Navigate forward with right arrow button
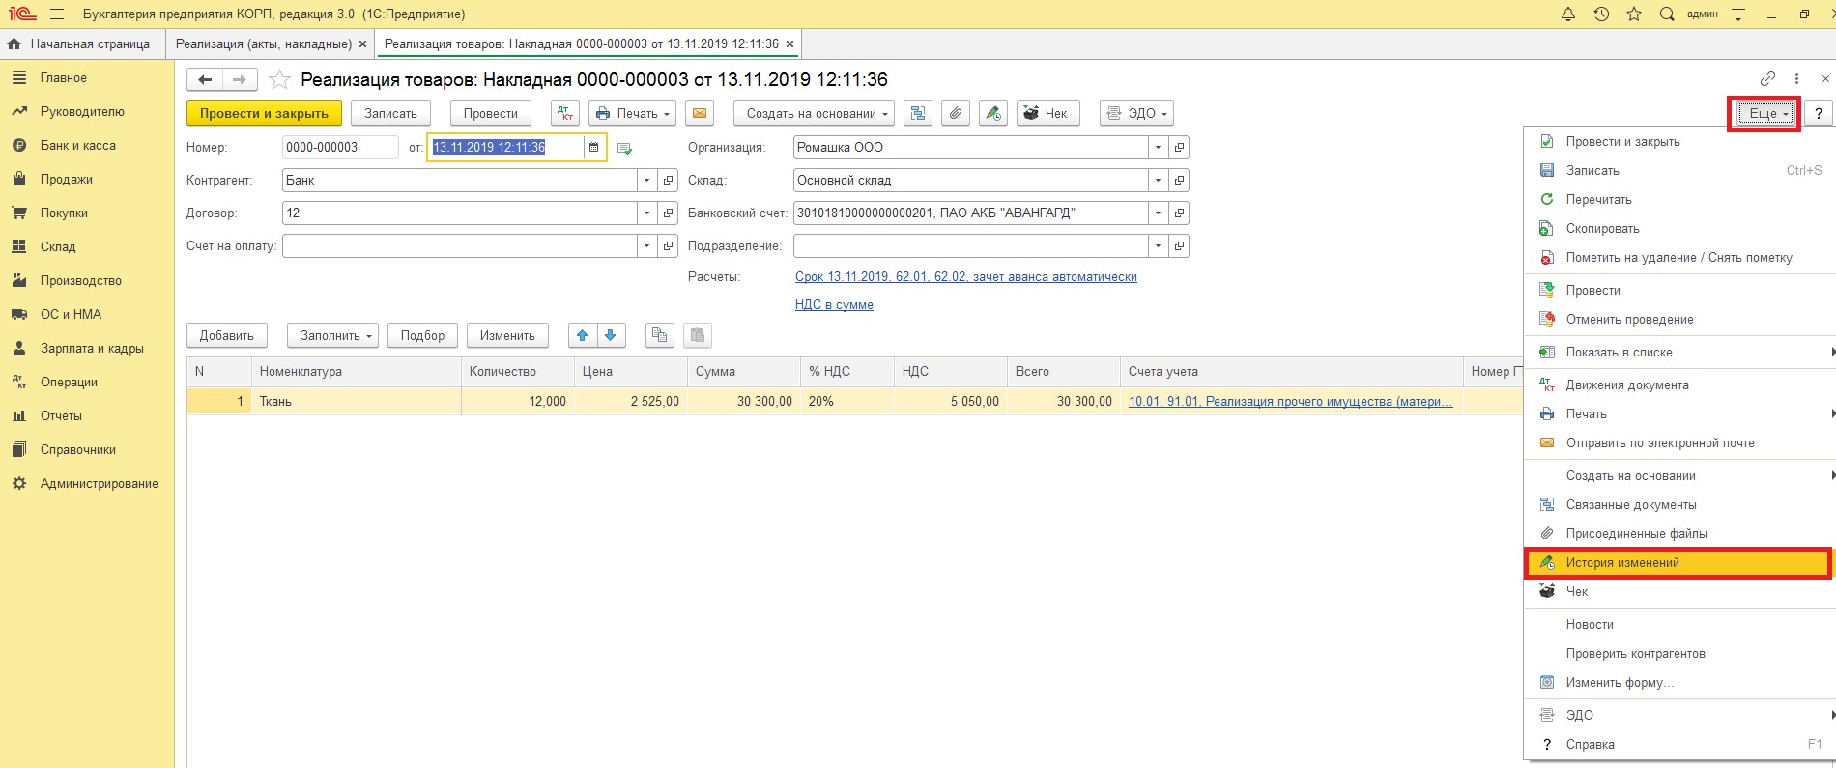 tap(240, 79)
